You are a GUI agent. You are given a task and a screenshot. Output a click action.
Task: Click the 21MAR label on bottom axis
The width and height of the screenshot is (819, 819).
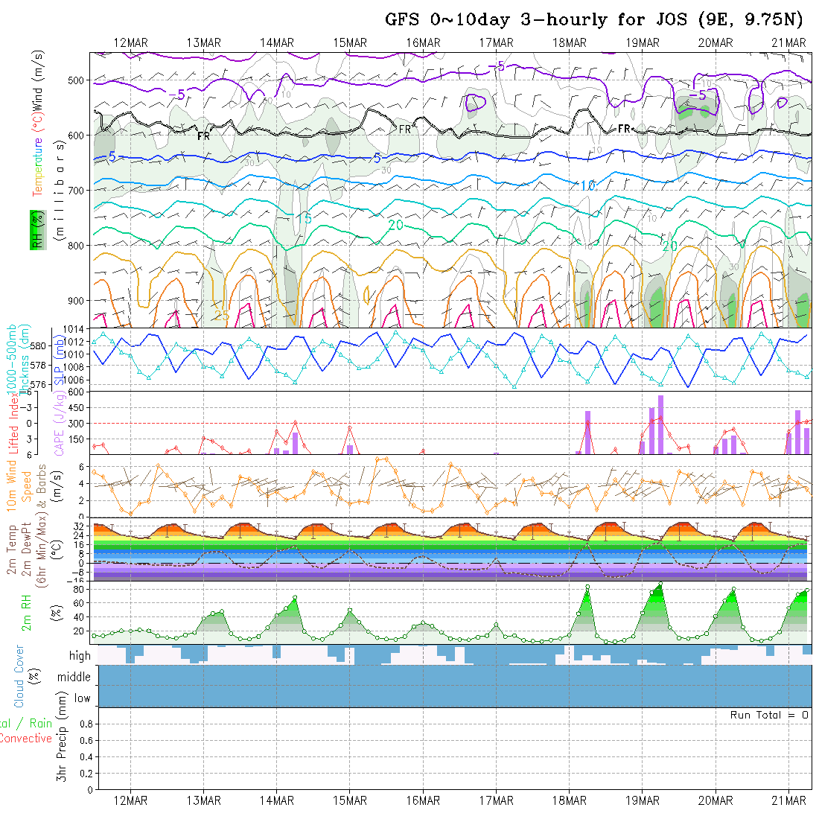point(788,800)
